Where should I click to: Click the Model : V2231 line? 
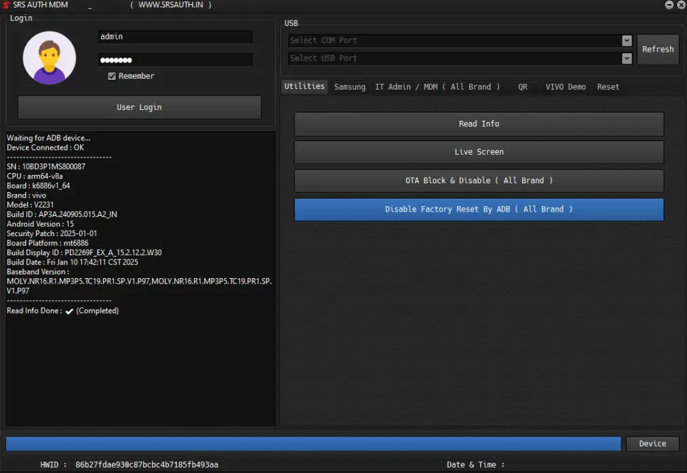[31, 205]
